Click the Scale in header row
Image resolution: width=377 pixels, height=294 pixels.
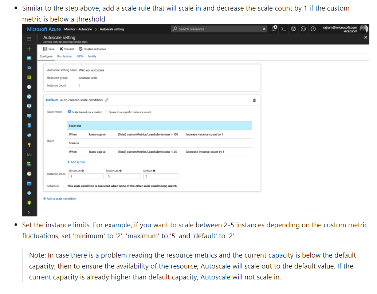click(x=160, y=143)
